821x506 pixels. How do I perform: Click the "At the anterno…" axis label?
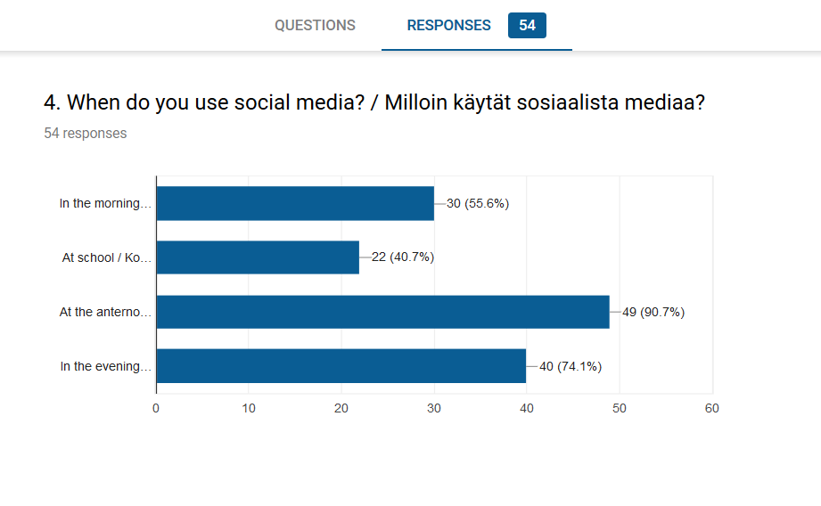tap(106, 312)
